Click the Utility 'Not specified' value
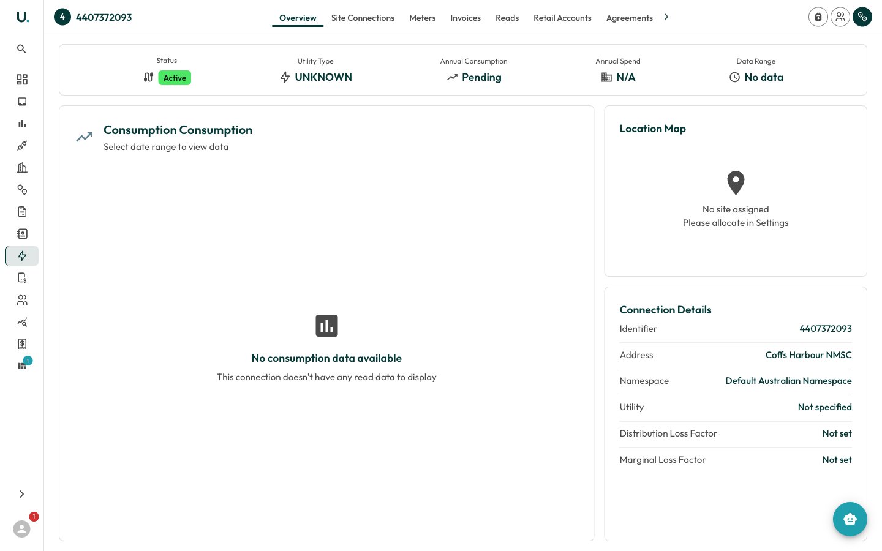The width and height of the screenshot is (882, 551). (825, 407)
